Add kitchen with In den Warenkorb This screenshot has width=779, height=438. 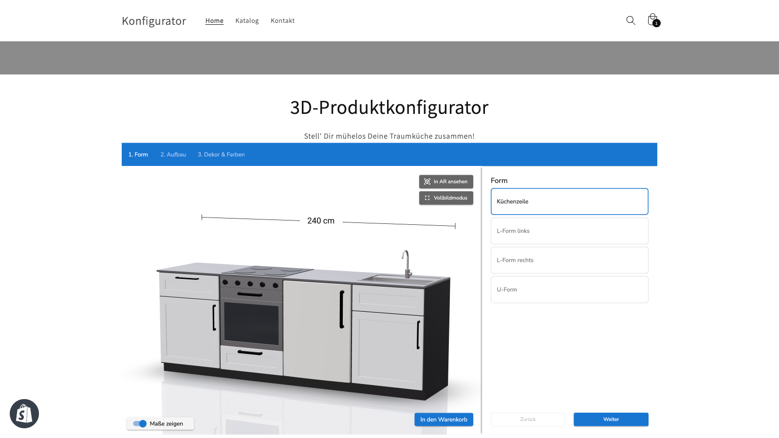click(444, 420)
